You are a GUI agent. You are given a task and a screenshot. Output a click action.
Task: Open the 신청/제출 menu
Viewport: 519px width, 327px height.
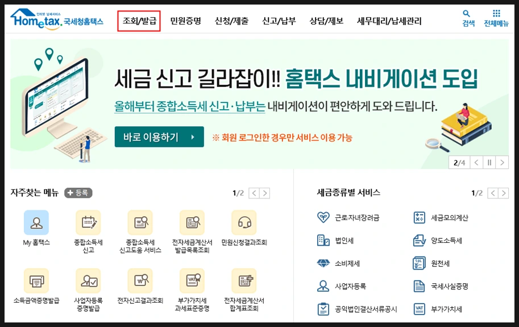[231, 21]
